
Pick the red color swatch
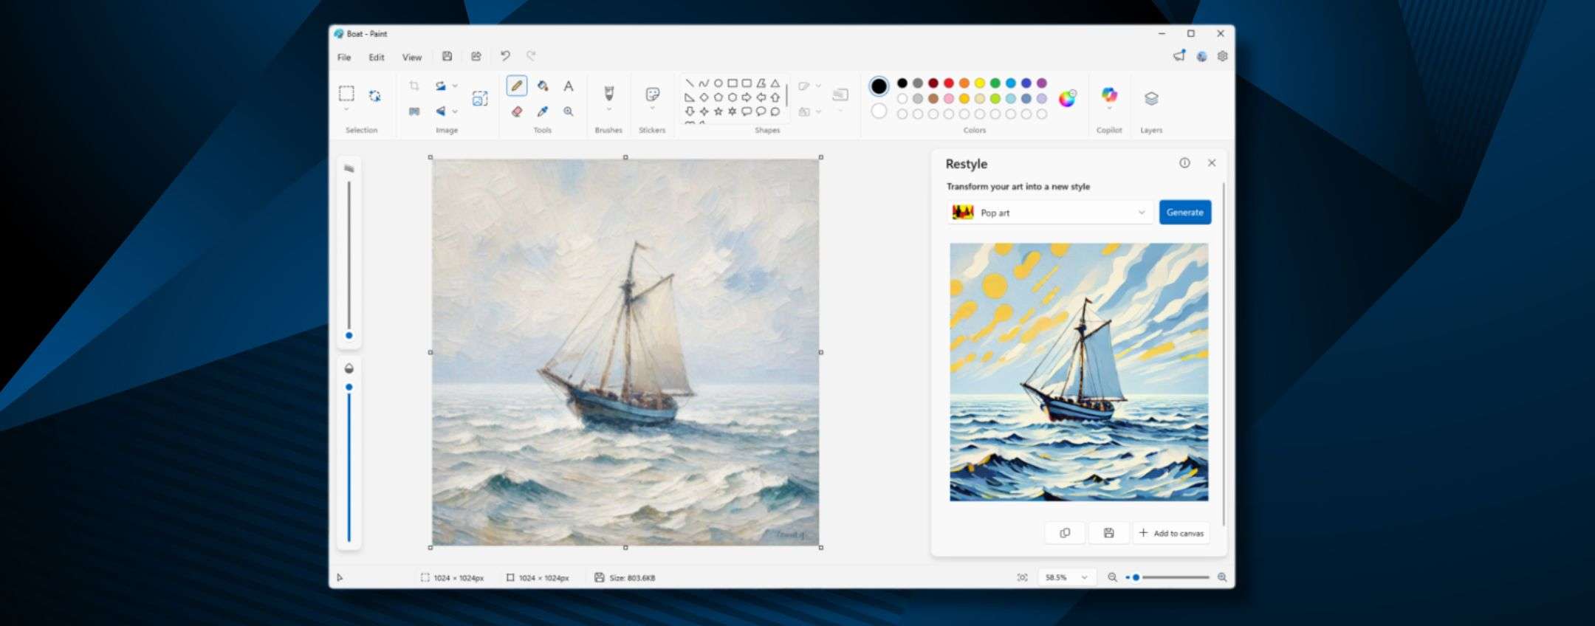(x=949, y=83)
